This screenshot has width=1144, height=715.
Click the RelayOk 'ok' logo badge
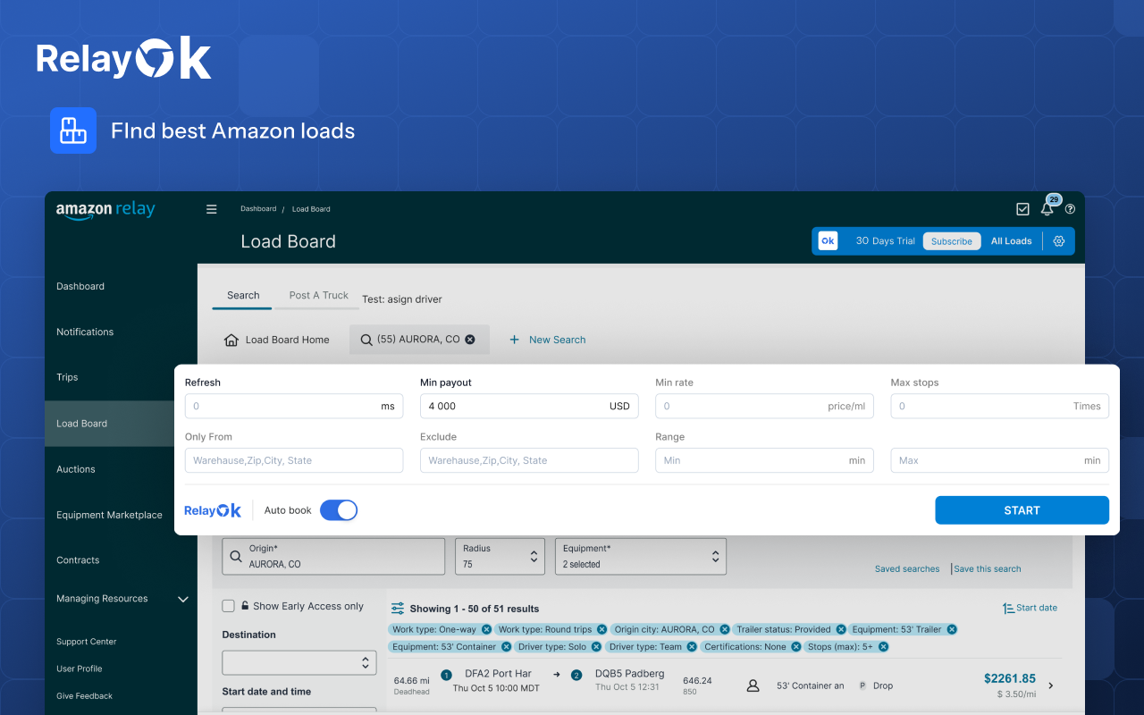828,241
